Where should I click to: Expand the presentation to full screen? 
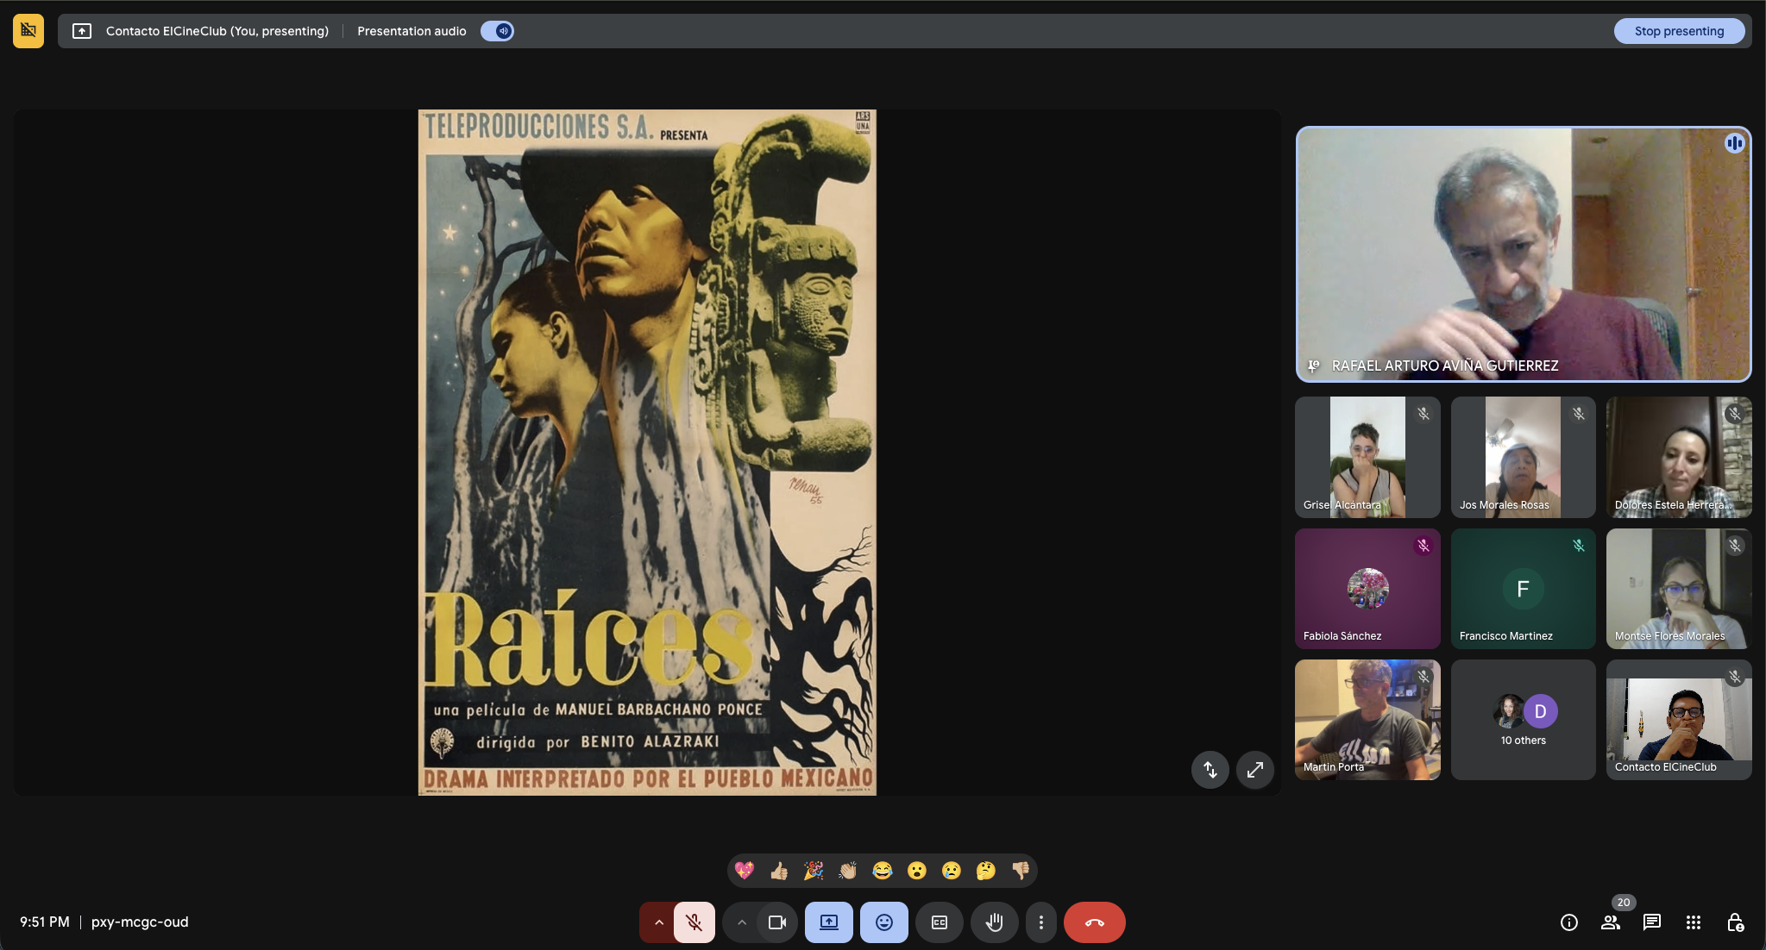1254,769
